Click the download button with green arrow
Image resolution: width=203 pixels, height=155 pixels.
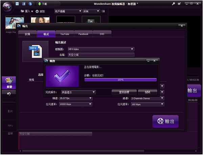coord(43,4)
